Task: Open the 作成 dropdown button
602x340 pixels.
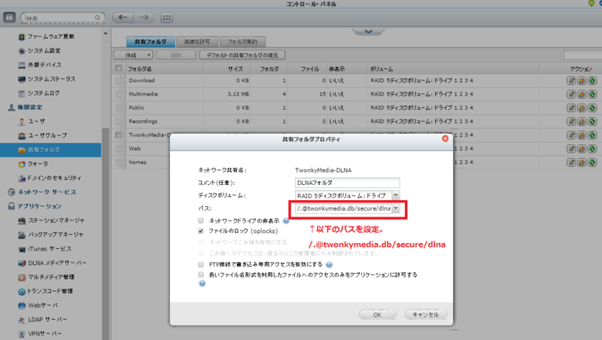Action: [x=133, y=55]
